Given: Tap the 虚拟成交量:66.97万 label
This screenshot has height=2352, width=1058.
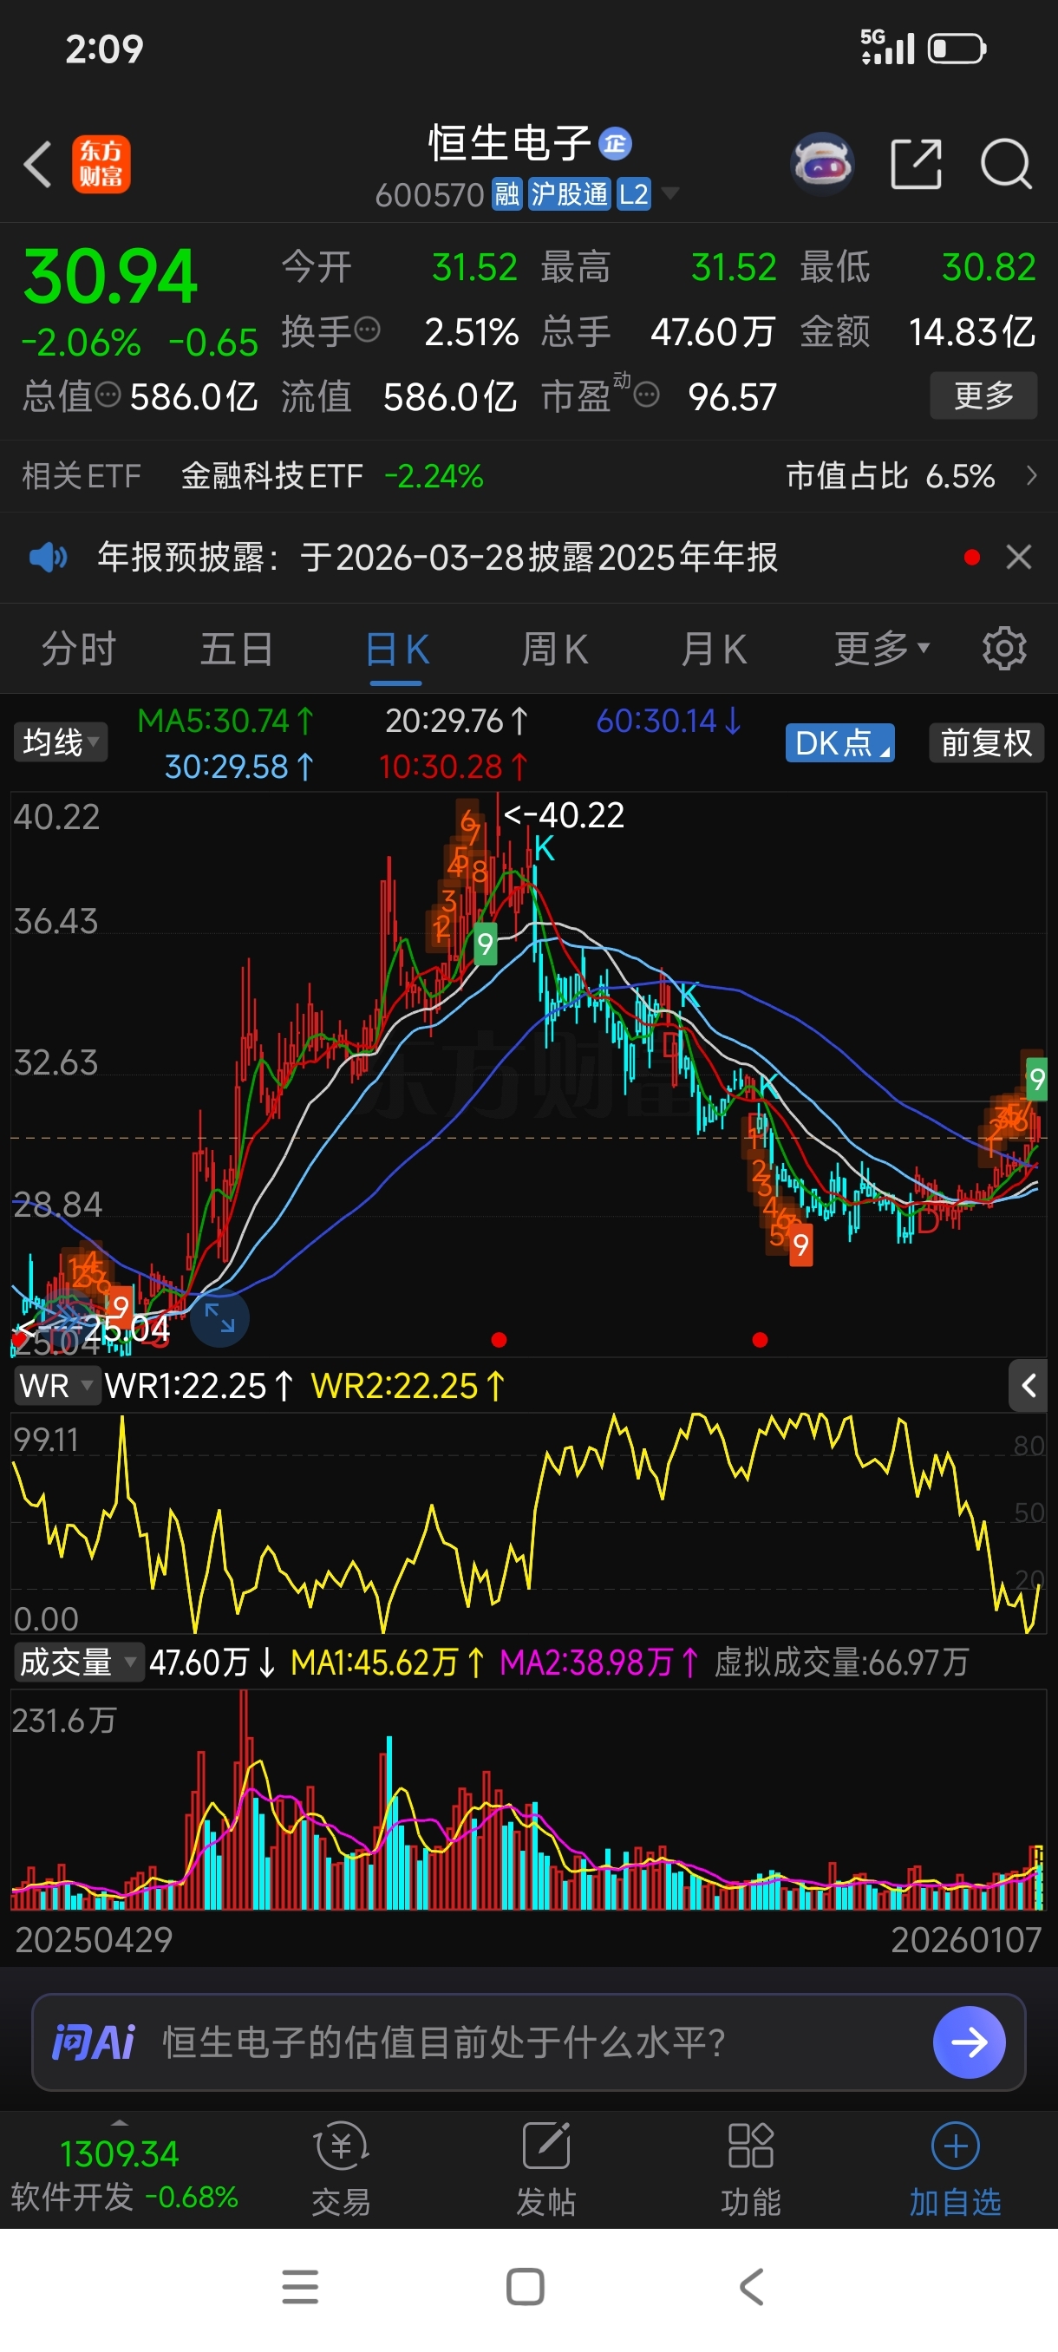Looking at the screenshot, I should click(x=840, y=1662).
